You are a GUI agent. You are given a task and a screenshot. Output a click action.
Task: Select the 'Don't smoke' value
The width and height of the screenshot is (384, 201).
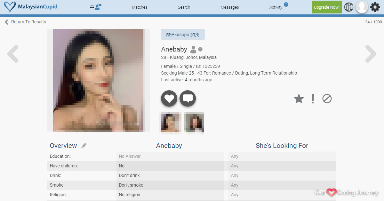[x=131, y=185]
